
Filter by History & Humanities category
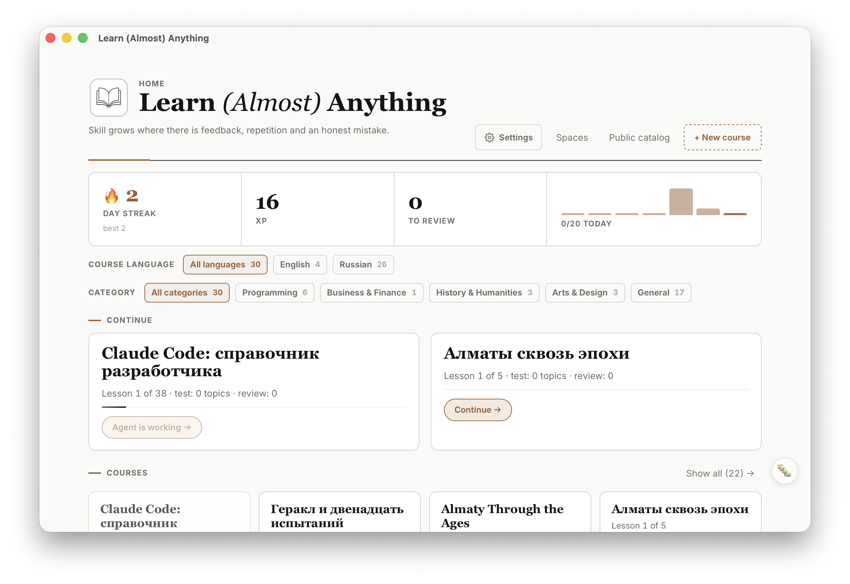coord(484,293)
